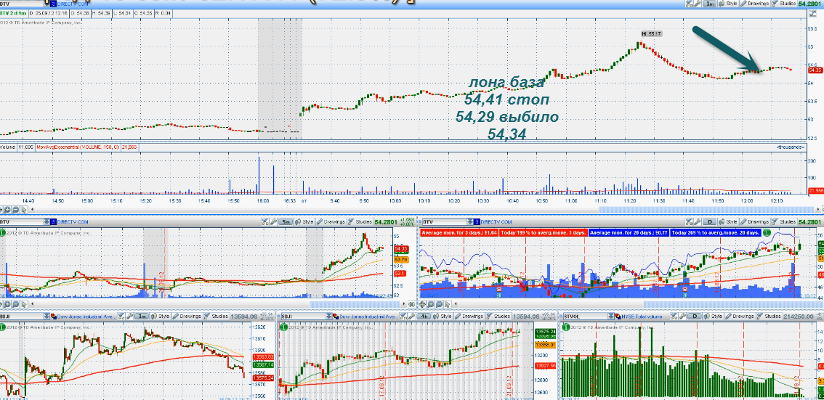Click pointer tool under DTV 5m chart
Screen dimensions: 824x400
[24, 304]
